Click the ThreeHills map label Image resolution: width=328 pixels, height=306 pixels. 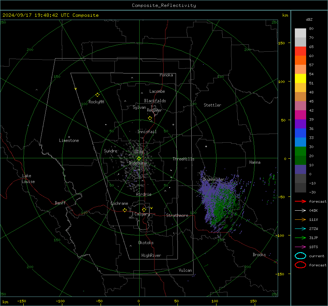(183, 159)
